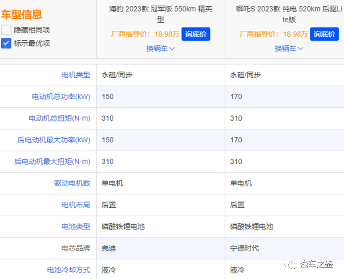Select 哪吒S 电机布局 value 后置
Viewport: 344px width, 279px height.
(x=237, y=205)
